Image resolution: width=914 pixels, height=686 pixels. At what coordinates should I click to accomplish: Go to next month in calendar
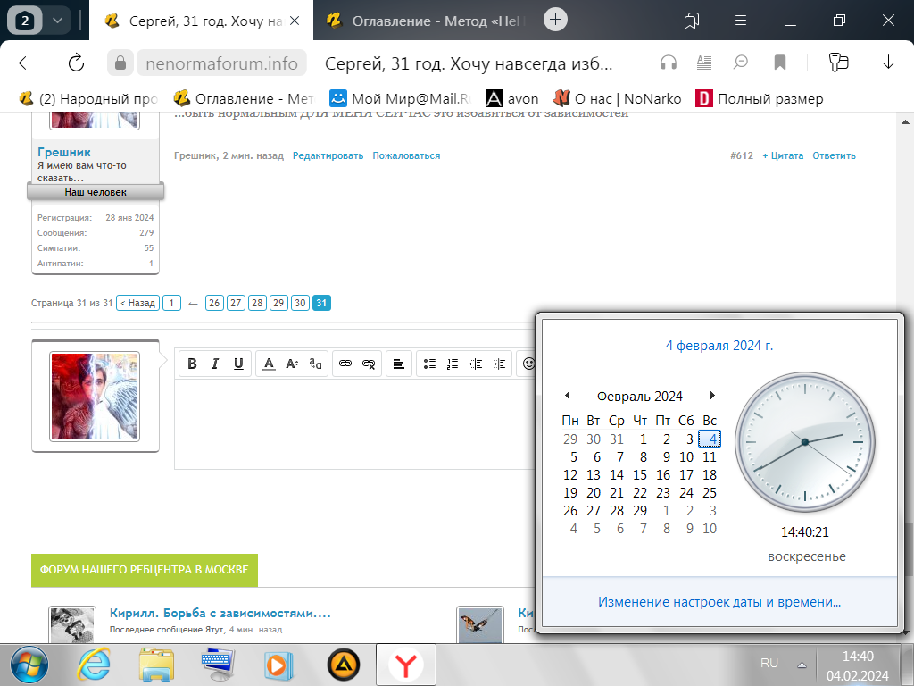click(x=712, y=396)
